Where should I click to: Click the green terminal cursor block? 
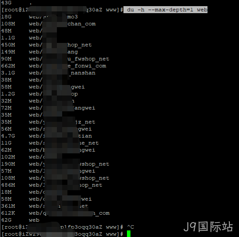coord(129,234)
